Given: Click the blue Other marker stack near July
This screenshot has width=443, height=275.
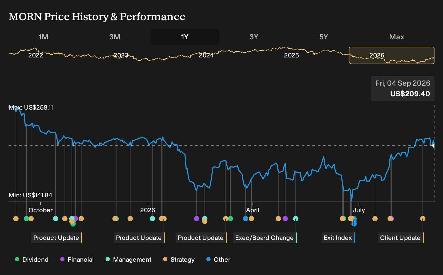Looking at the screenshot, I should (354, 221).
